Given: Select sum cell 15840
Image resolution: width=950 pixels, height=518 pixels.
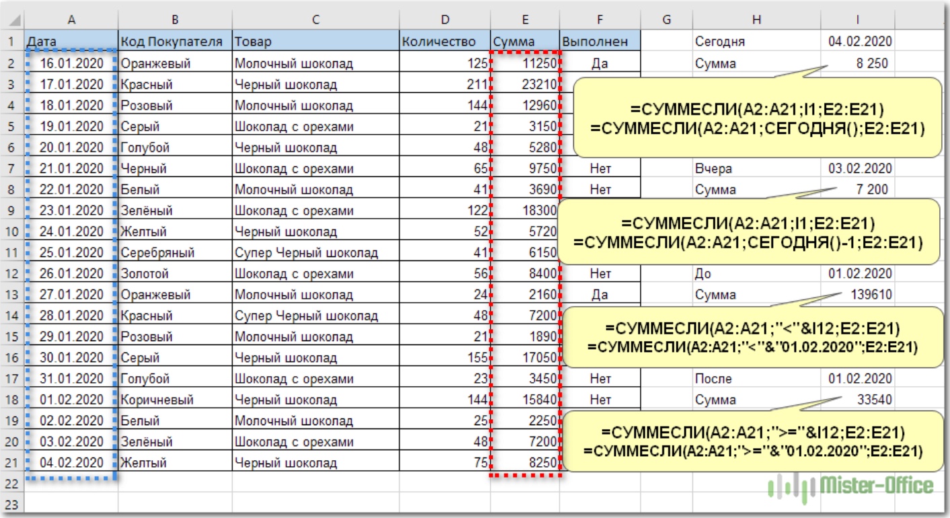Looking at the screenshot, I should (x=525, y=400).
